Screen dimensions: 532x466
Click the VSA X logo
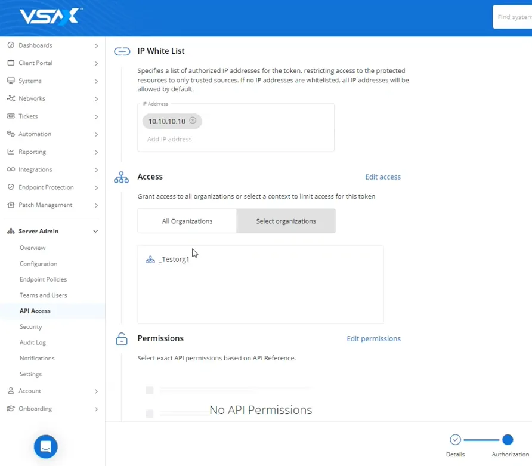coord(50,17)
